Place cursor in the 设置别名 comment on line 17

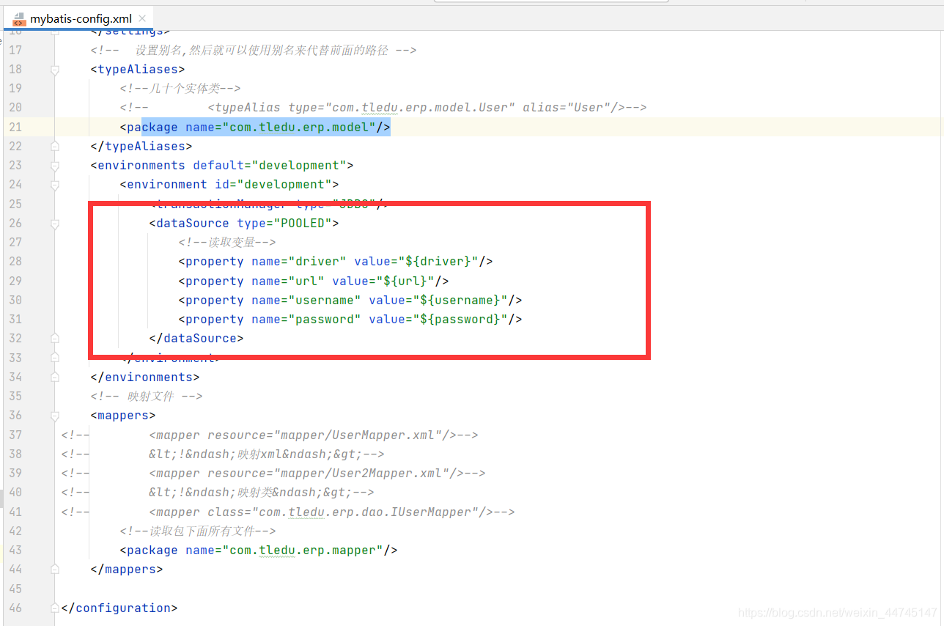coord(254,50)
